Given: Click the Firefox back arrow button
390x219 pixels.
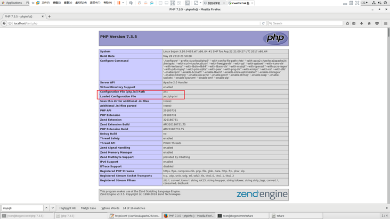Looking at the screenshot, I should coord(4,23).
